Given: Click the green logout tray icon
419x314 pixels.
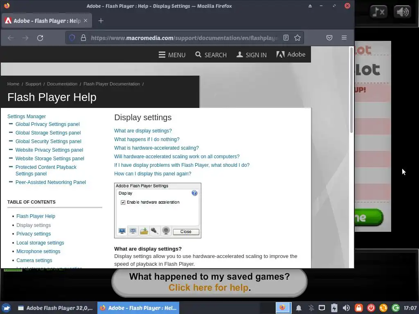Looking at the screenshot, I should pos(396,308).
